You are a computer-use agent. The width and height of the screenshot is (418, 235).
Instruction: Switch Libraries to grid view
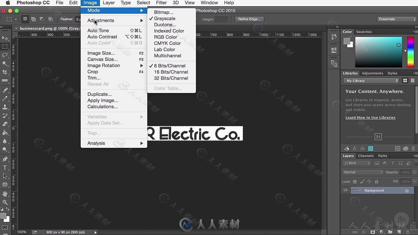pos(405,81)
